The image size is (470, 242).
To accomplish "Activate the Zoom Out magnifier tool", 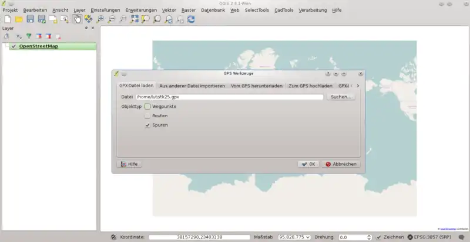I will click(x=112, y=19).
